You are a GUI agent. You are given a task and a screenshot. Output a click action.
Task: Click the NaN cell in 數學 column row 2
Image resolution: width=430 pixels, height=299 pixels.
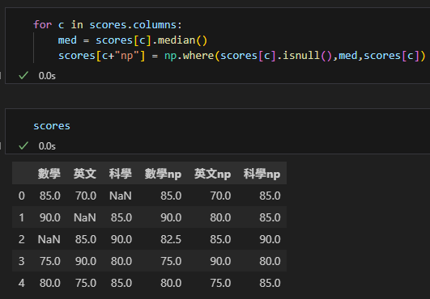point(49,240)
